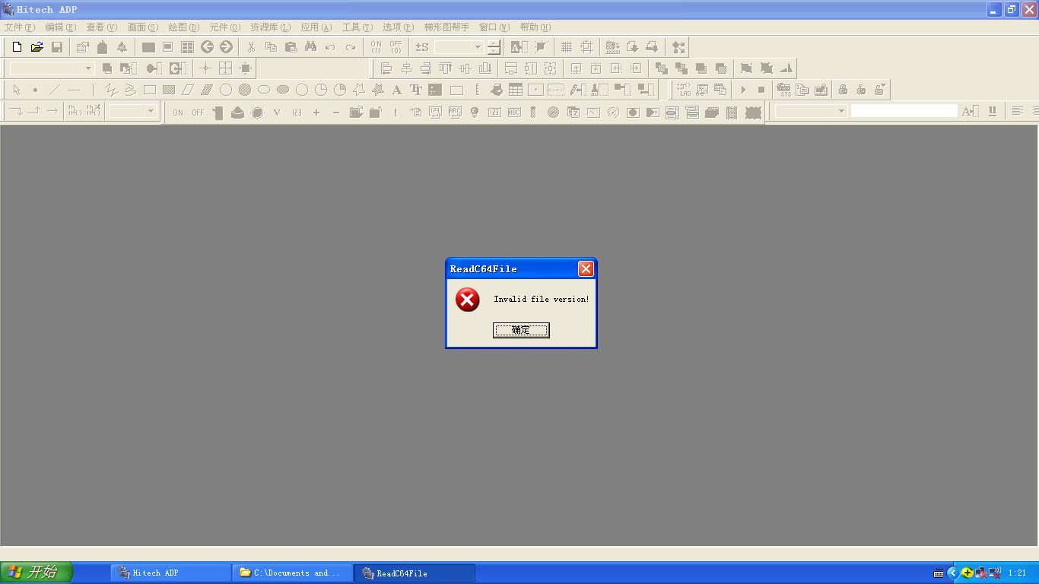The image size is (1039, 584).
Task: Select the pie shape drawing tool
Action: click(x=340, y=90)
